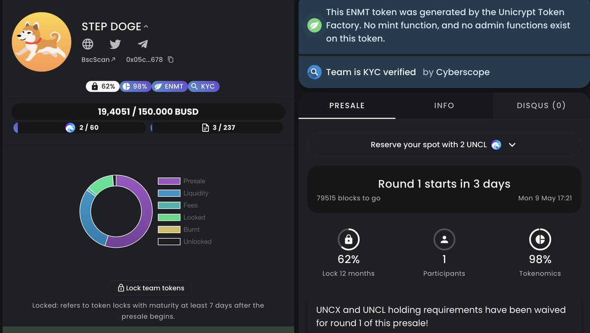Click the Participants person icon
Screen dimensions: 590x333
coord(444,240)
